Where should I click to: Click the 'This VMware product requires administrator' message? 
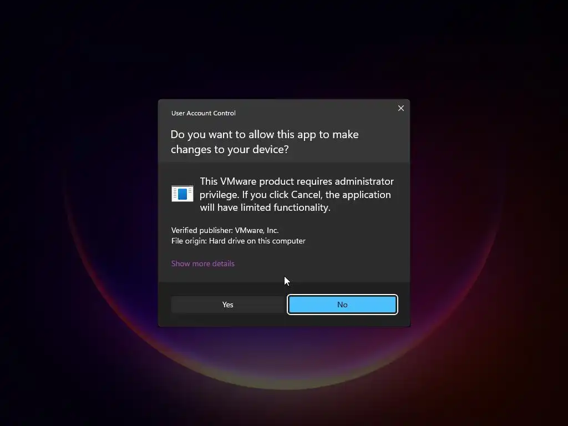tap(297, 194)
